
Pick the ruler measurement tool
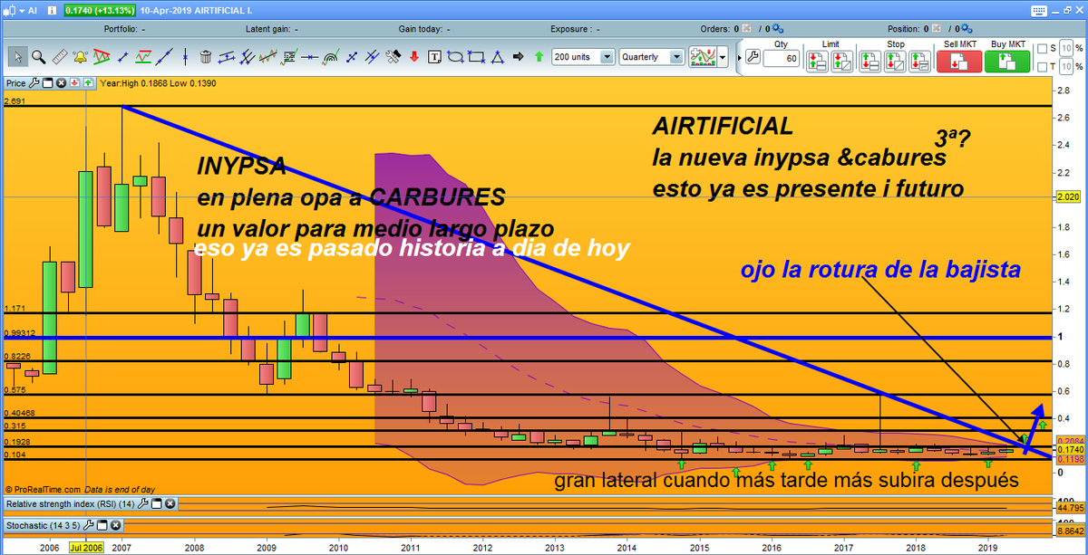(x=60, y=57)
